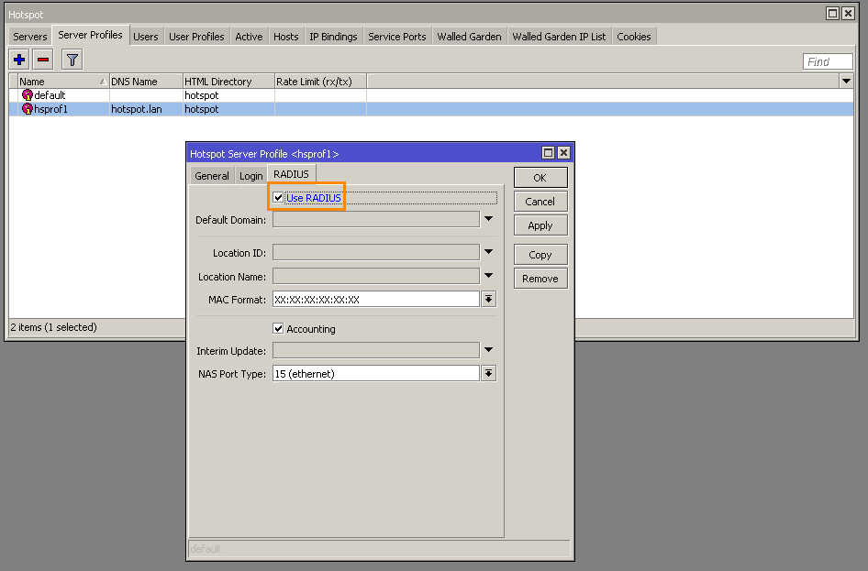Click the blue plus add button

[x=19, y=60]
